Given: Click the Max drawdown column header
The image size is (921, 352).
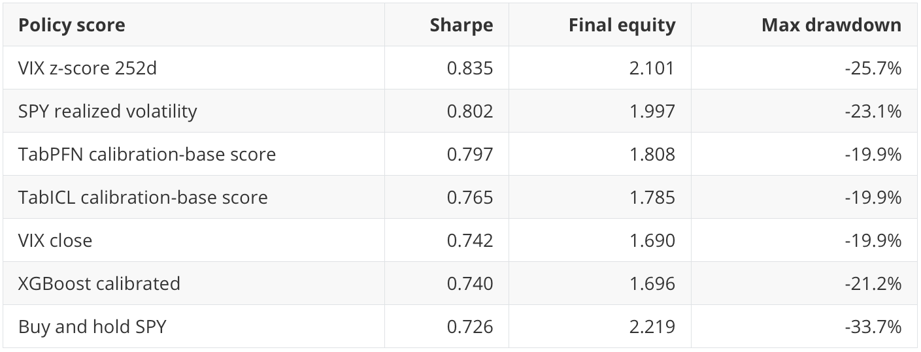Looking at the screenshot, I should 831,25.
